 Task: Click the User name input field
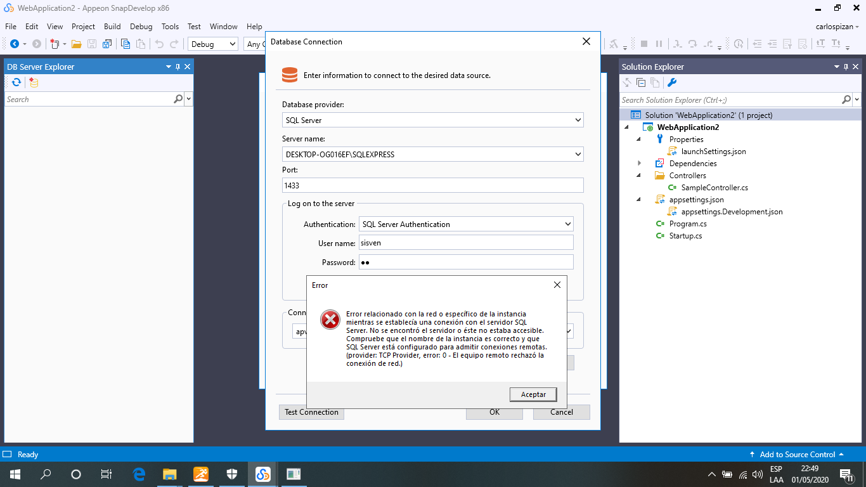pyautogui.click(x=466, y=242)
